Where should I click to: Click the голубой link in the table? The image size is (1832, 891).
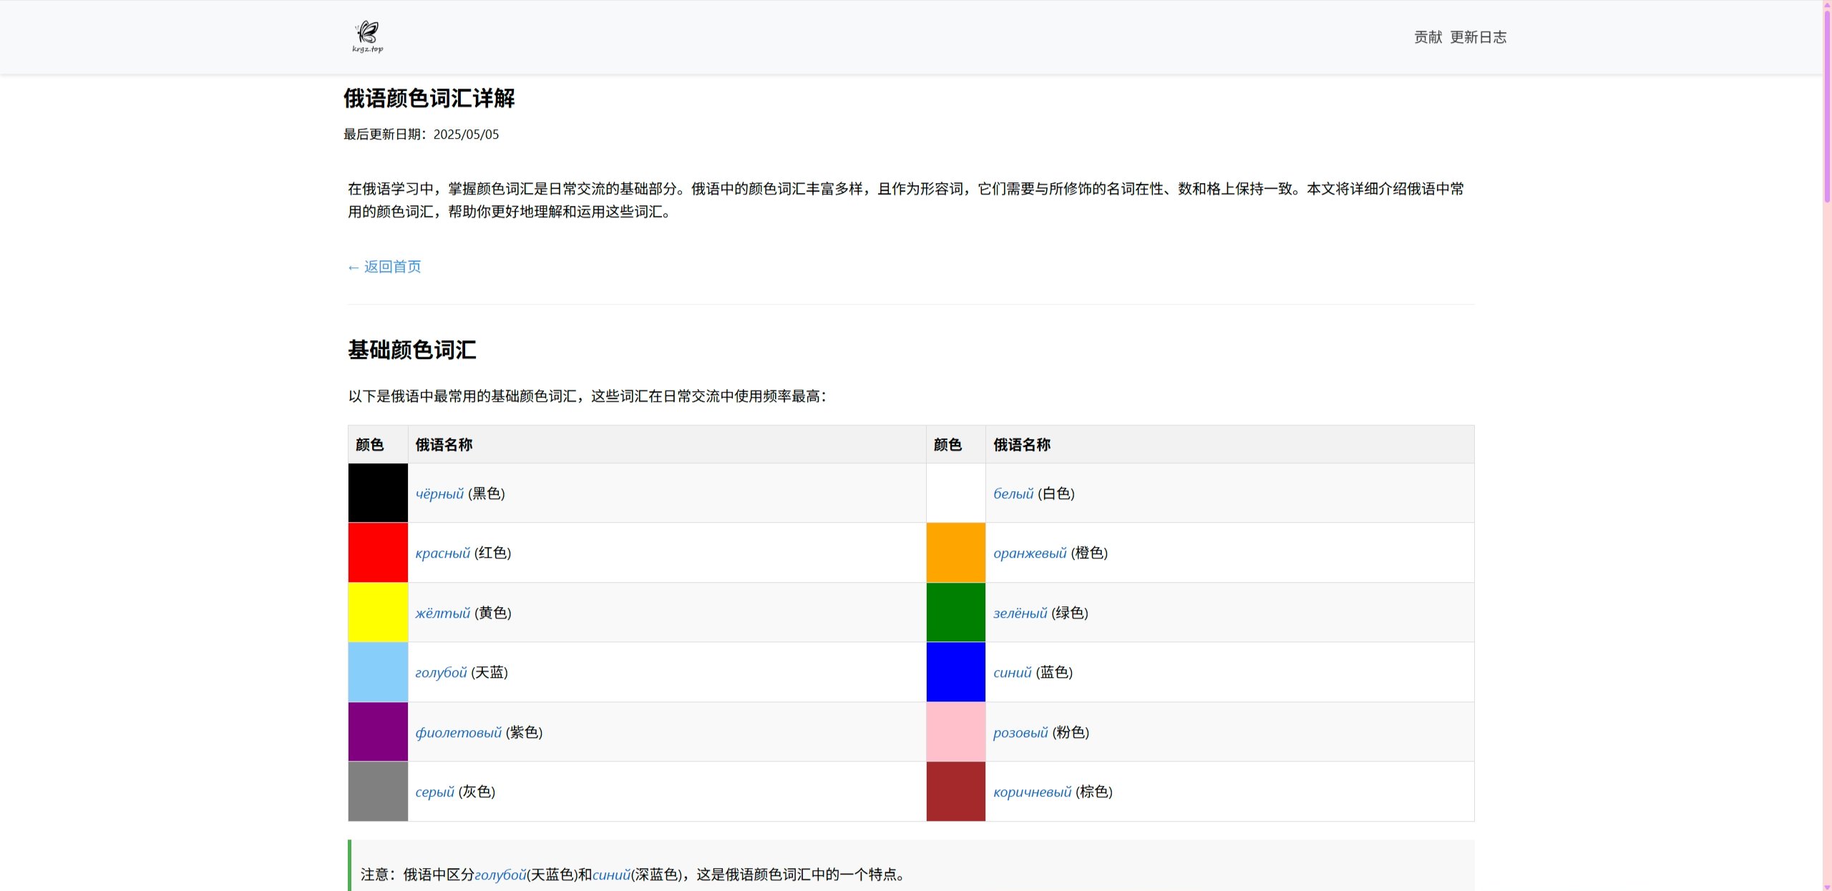(440, 672)
